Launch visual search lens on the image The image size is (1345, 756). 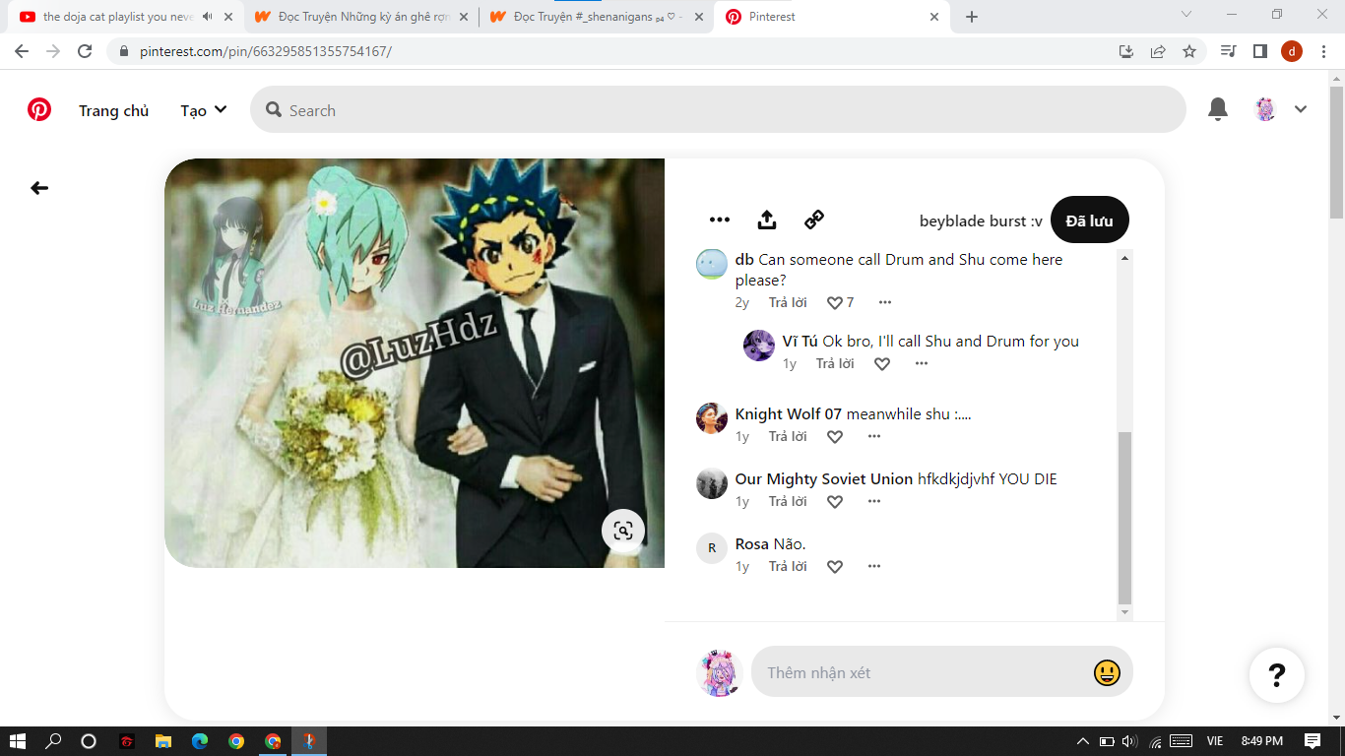click(623, 531)
